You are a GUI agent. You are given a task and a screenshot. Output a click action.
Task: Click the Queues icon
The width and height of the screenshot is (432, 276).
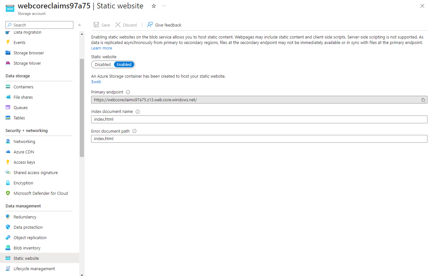pos(8,107)
